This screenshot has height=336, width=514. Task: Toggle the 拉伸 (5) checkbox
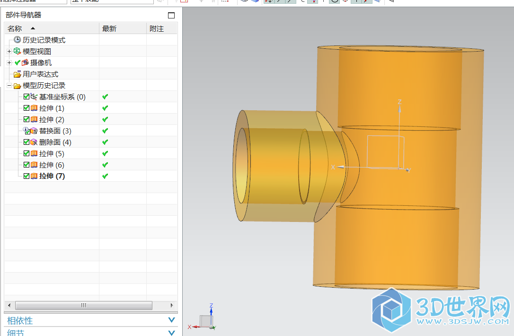point(27,154)
